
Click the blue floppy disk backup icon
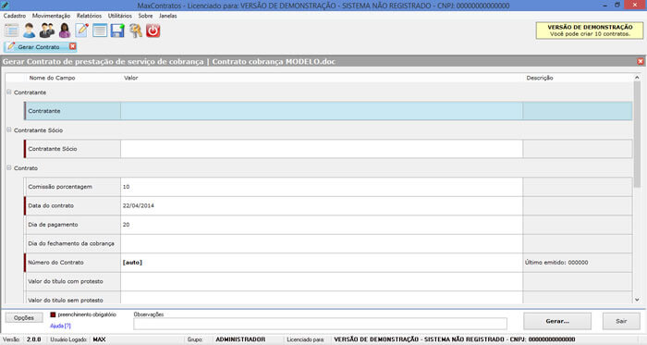tap(117, 31)
